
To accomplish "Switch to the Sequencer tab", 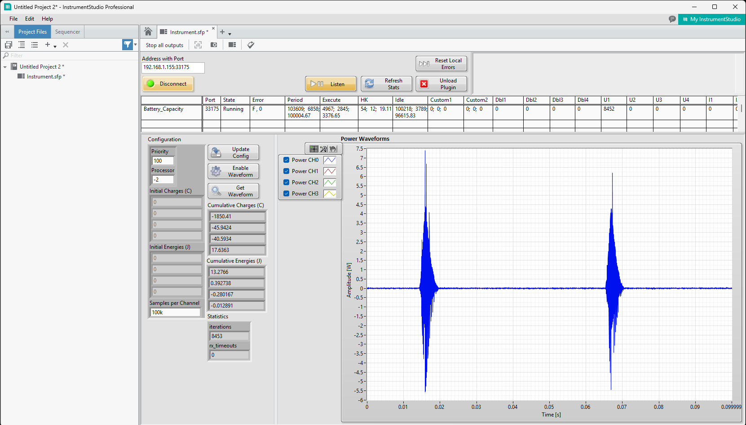I will coord(67,32).
